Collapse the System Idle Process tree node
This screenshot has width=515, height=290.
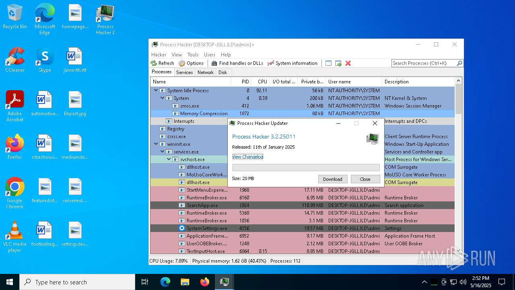156,91
